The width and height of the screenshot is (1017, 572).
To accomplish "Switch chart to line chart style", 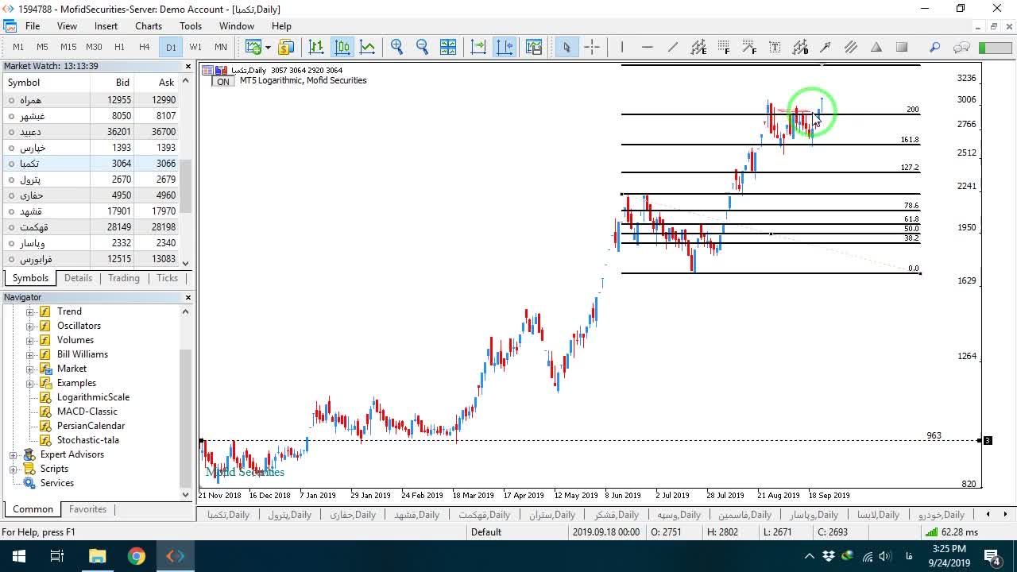I will coord(368,47).
